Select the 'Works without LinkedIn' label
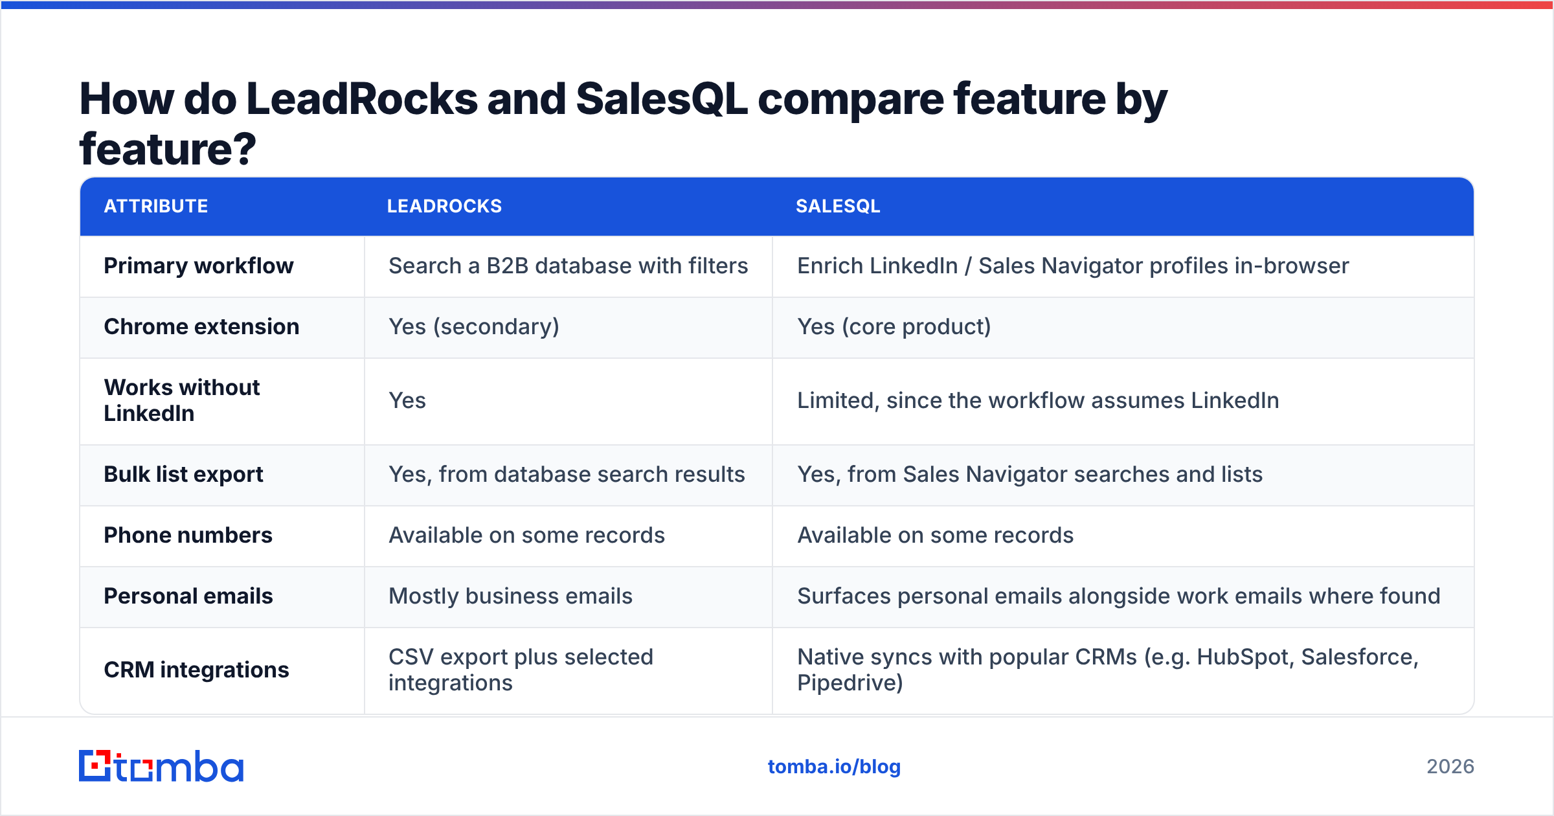This screenshot has width=1554, height=816. [x=182, y=400]
